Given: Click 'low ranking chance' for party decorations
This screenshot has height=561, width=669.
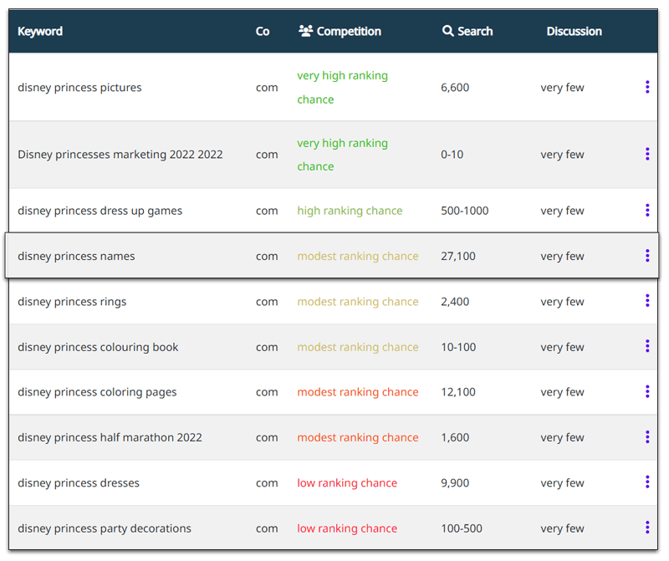Looking at the screenshot, I should pyautogui.click(x=347, y=528).
